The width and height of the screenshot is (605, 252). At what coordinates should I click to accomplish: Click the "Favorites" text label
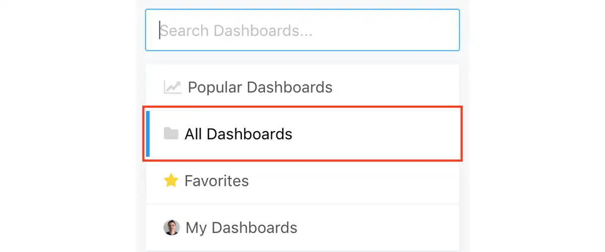point(217,181)
